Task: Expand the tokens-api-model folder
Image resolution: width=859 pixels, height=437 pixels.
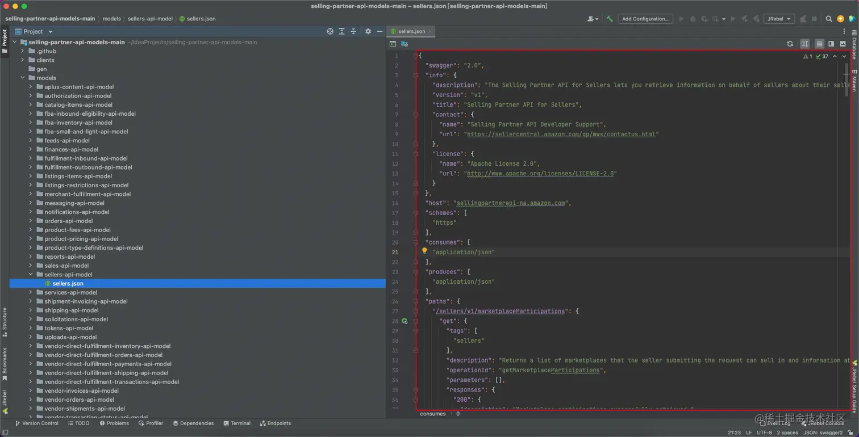Action: [x=31, y=328]
